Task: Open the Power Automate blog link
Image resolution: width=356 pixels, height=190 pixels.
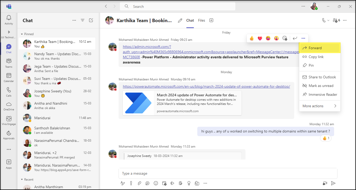Action: [206, 86]
